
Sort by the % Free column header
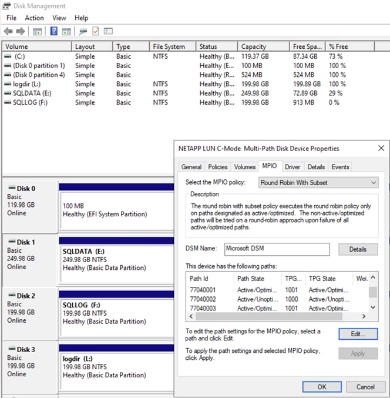[349, 46]
